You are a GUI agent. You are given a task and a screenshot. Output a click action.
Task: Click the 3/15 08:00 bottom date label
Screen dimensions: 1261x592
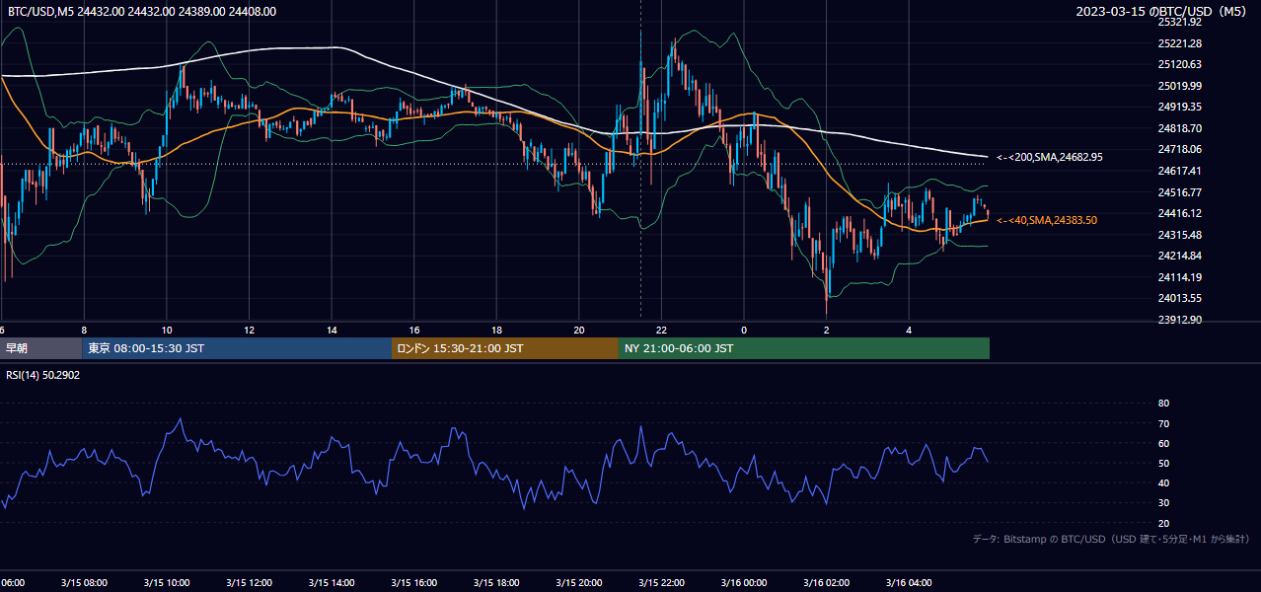84,583
